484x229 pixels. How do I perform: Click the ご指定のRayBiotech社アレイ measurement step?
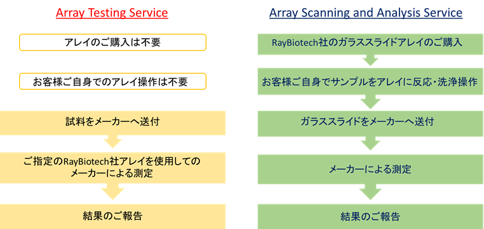[x=112, y=167]
